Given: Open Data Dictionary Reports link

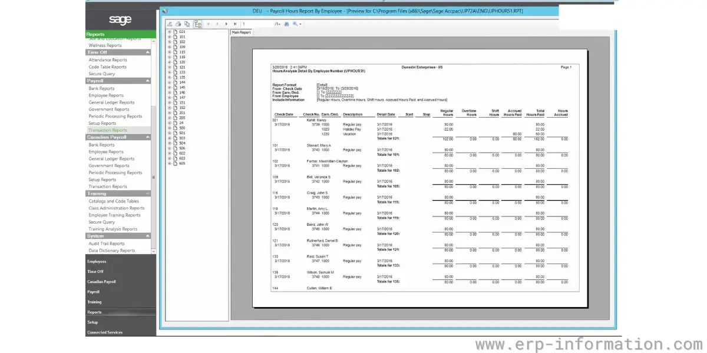Looking at the screenshot, I should 112,251.
